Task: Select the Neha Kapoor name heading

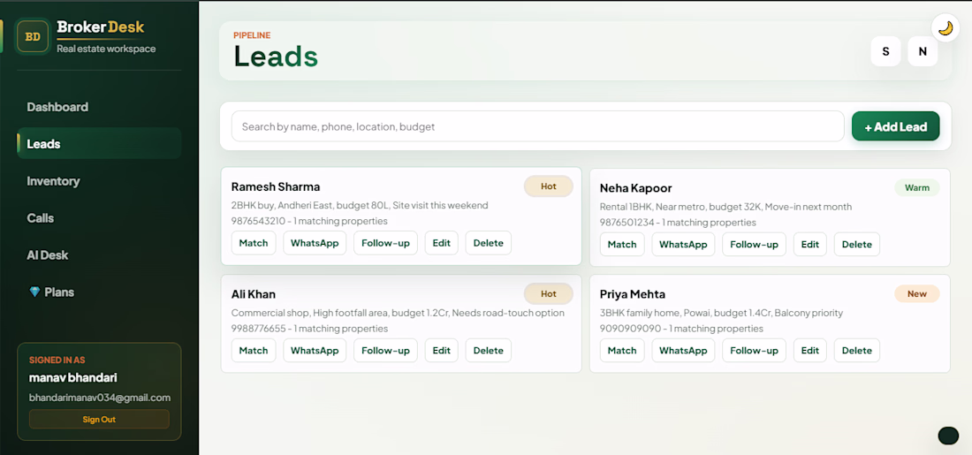Action: (x=636, y=188)
